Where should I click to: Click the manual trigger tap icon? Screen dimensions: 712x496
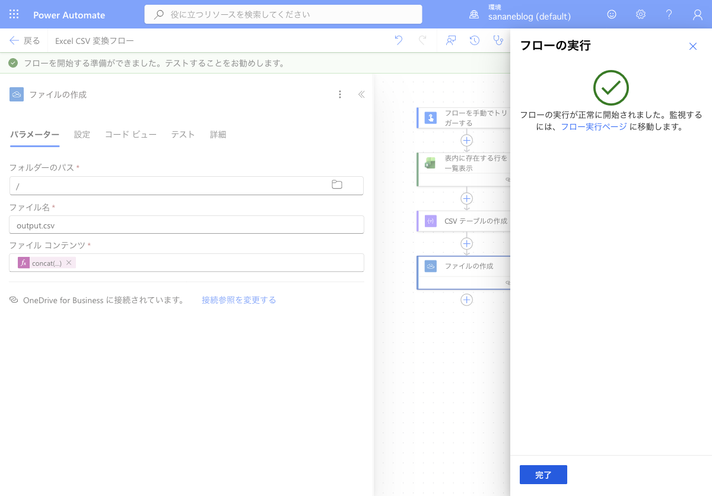click(431, 118)
